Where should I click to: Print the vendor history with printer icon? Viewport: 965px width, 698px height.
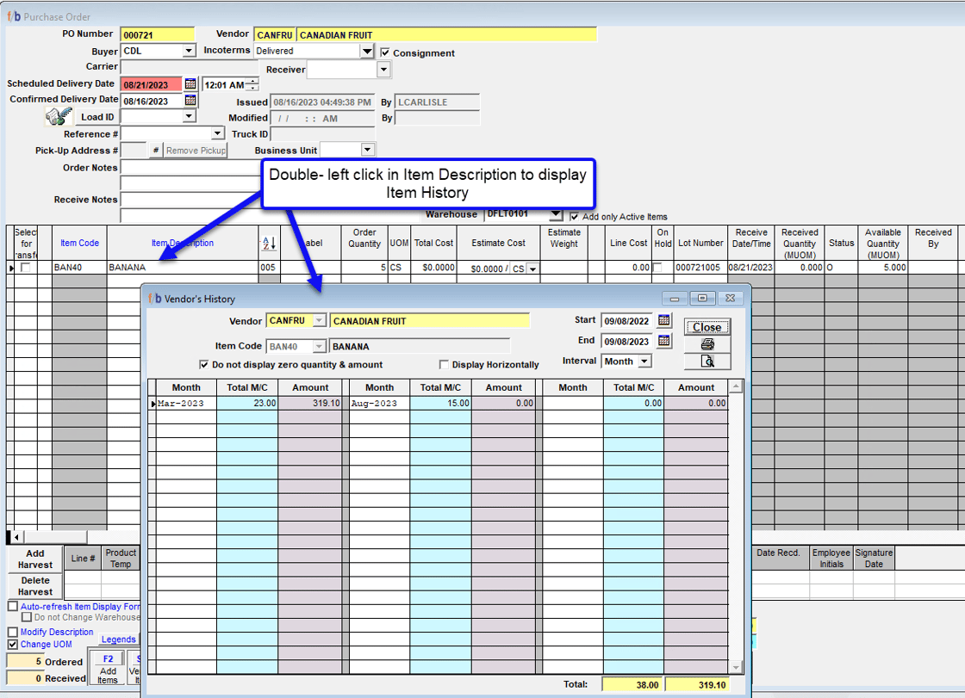707,344
